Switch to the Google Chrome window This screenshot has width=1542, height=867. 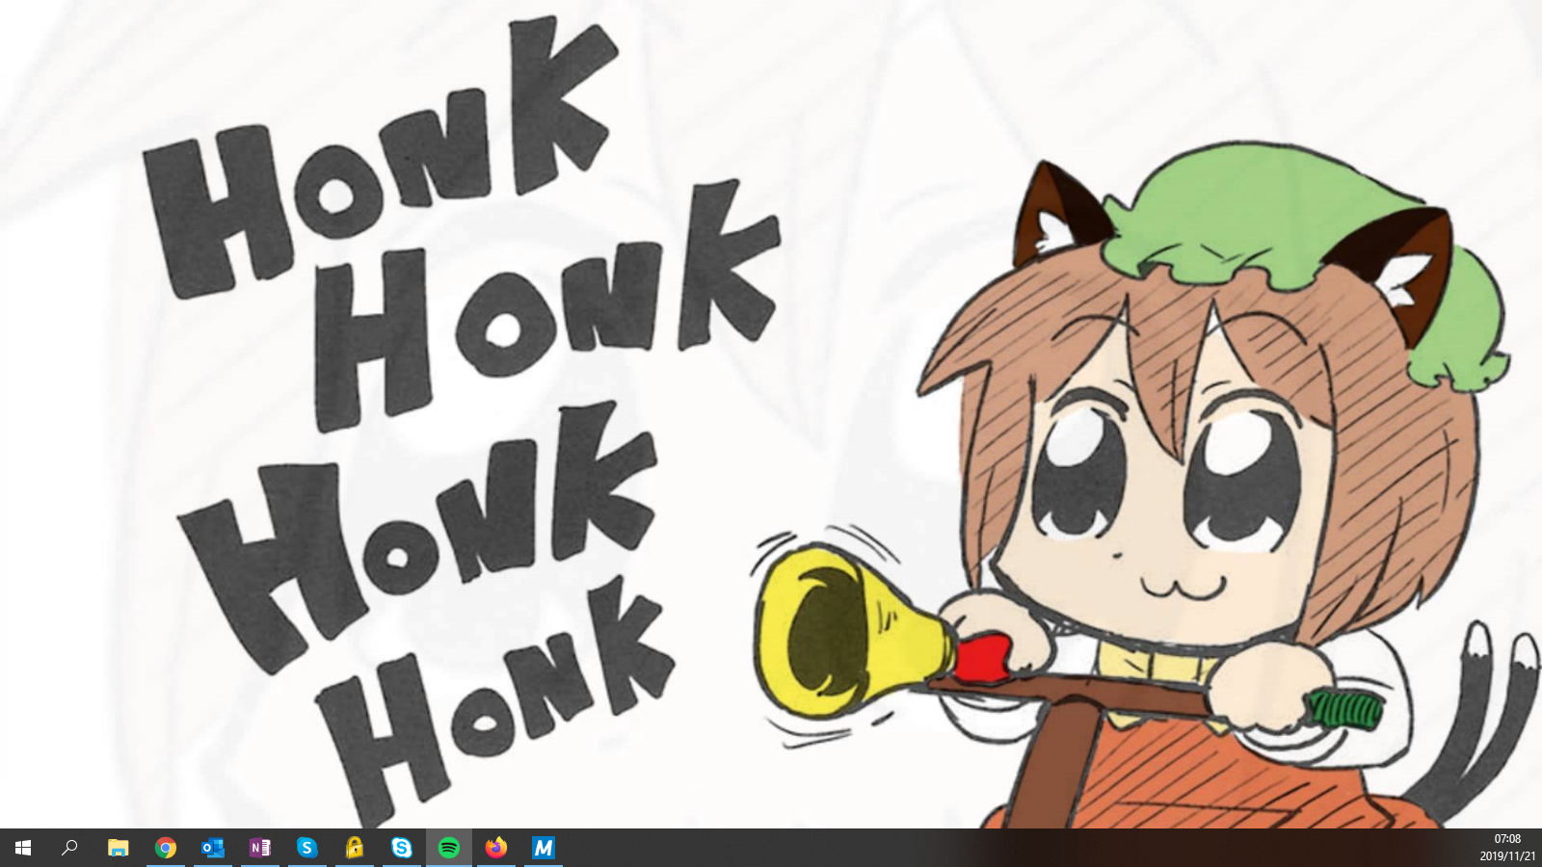point(166,848)
